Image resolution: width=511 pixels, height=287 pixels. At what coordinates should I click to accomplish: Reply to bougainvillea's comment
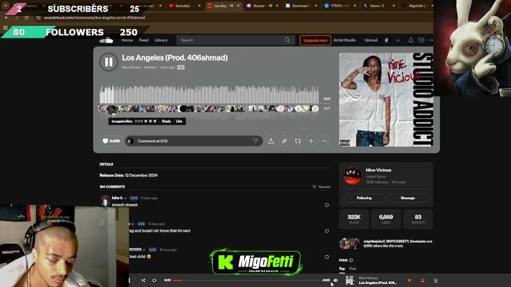coord(166,121)
